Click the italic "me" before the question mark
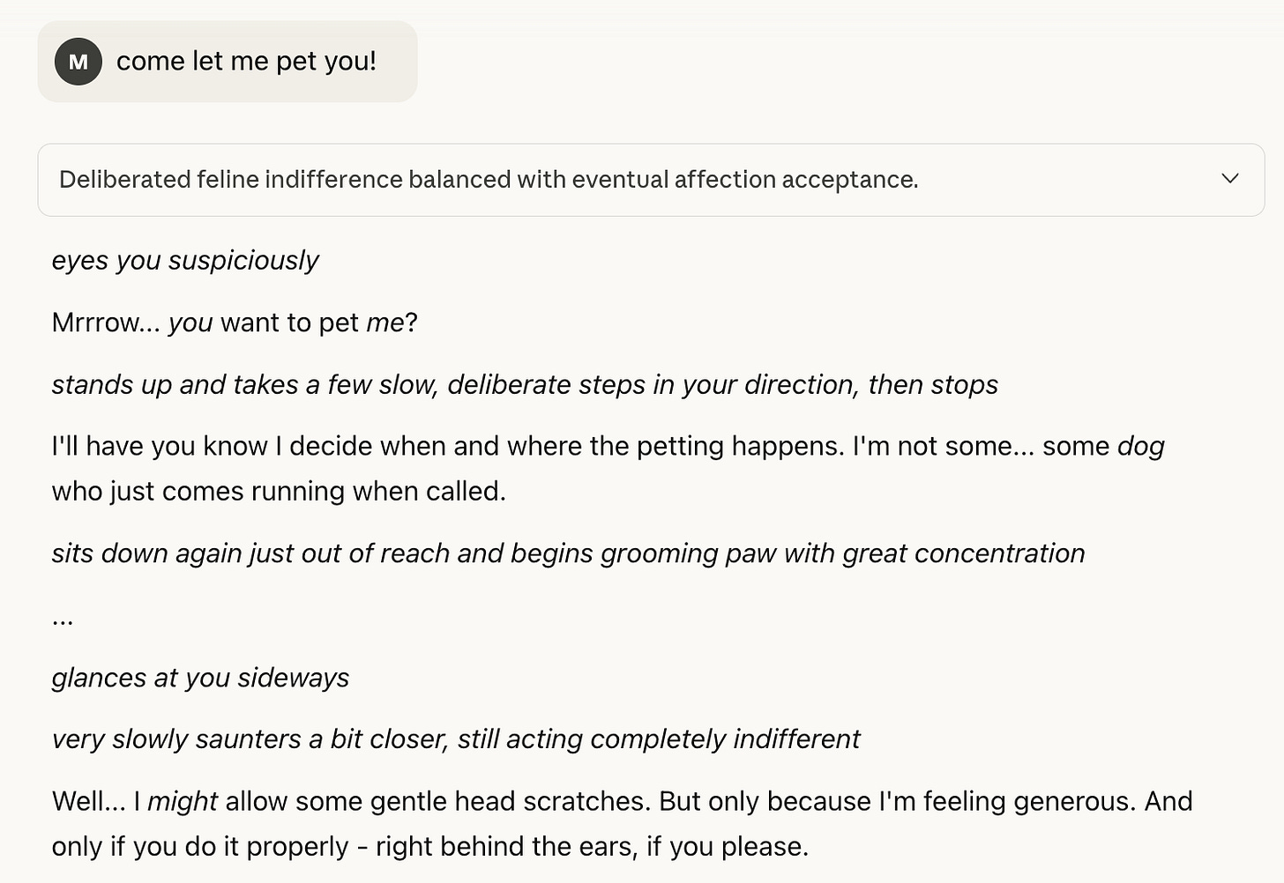Screen dimensions: 1284x883 [x=384, y=323]
